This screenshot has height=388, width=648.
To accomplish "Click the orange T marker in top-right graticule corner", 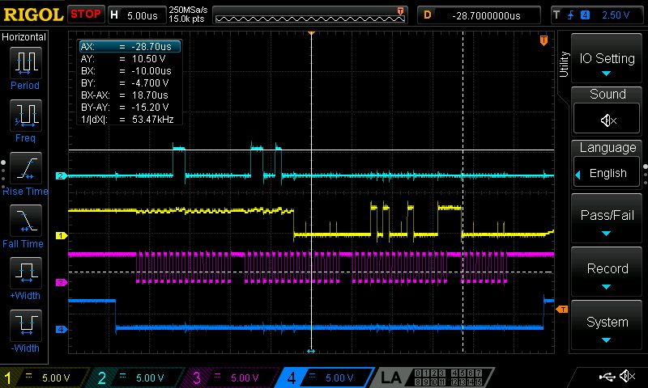I will (x=544, y=40).
